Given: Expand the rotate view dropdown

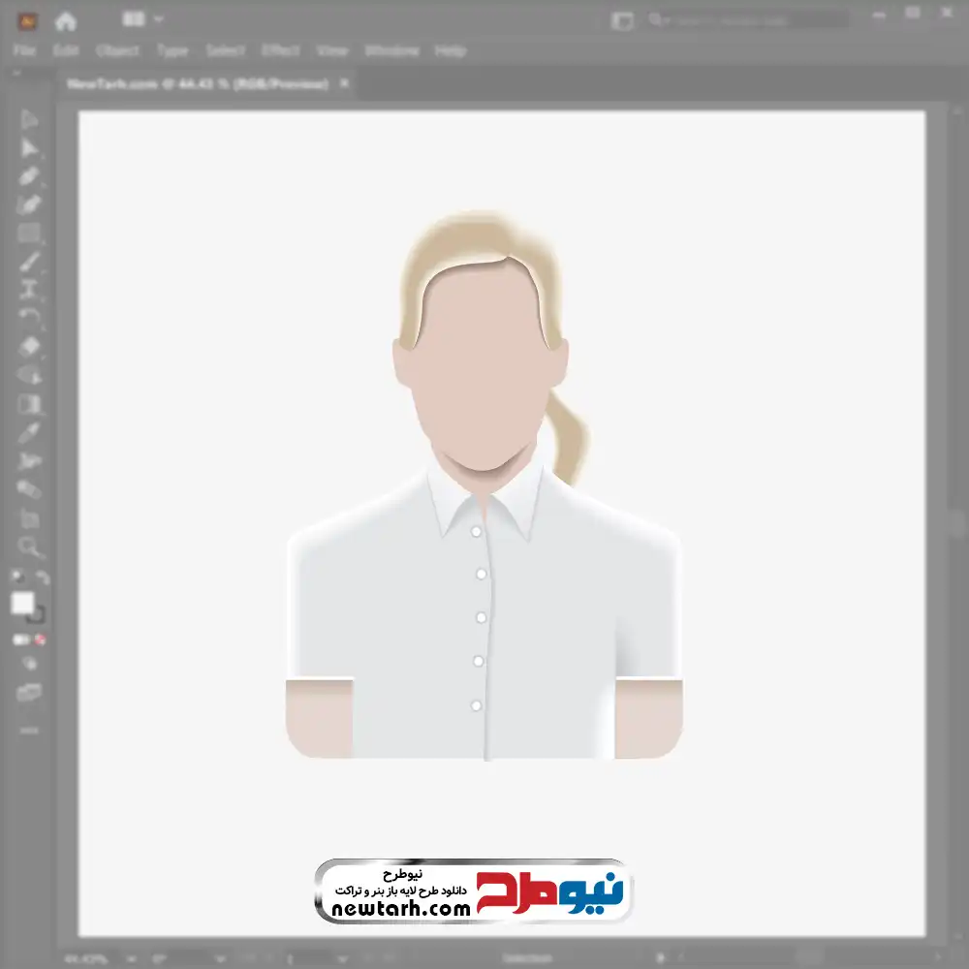Looking at the screenshot, I should pos(220,959).
